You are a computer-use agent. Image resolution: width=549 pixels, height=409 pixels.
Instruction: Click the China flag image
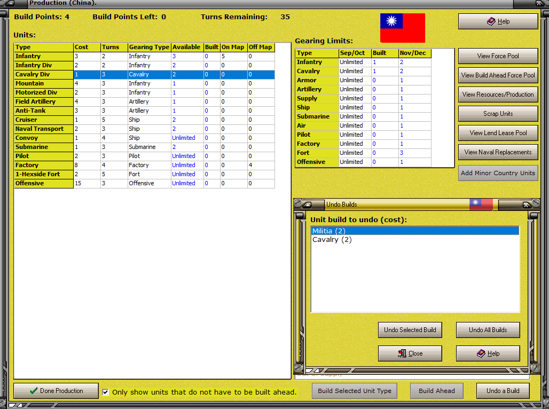[403, 28]
